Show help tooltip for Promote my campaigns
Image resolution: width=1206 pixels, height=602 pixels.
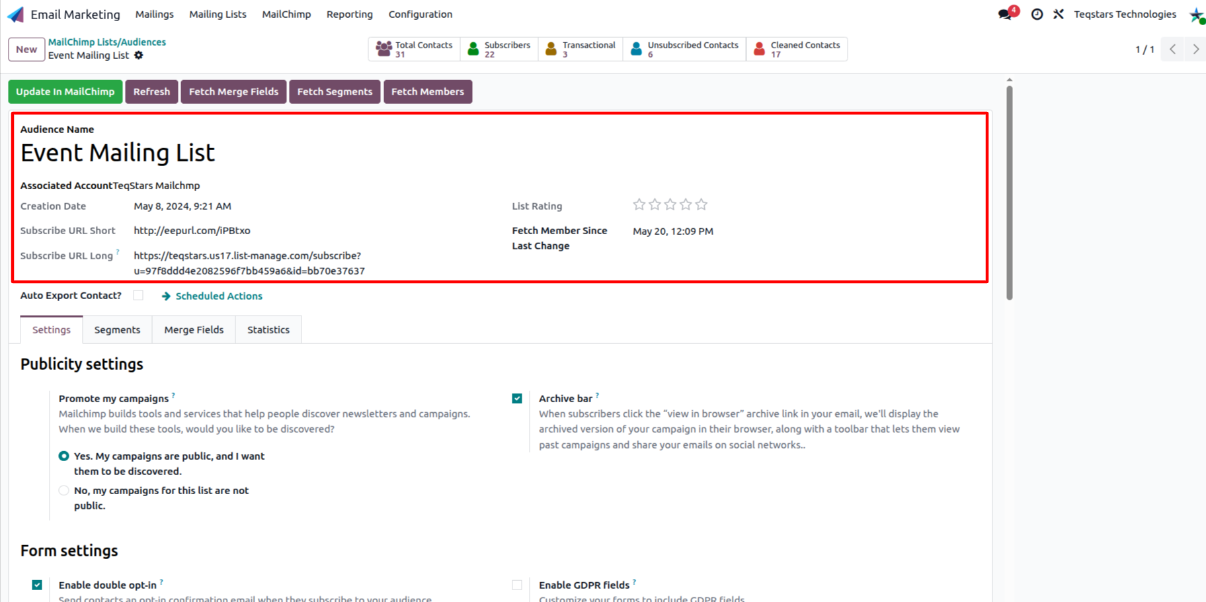point(173,395)
